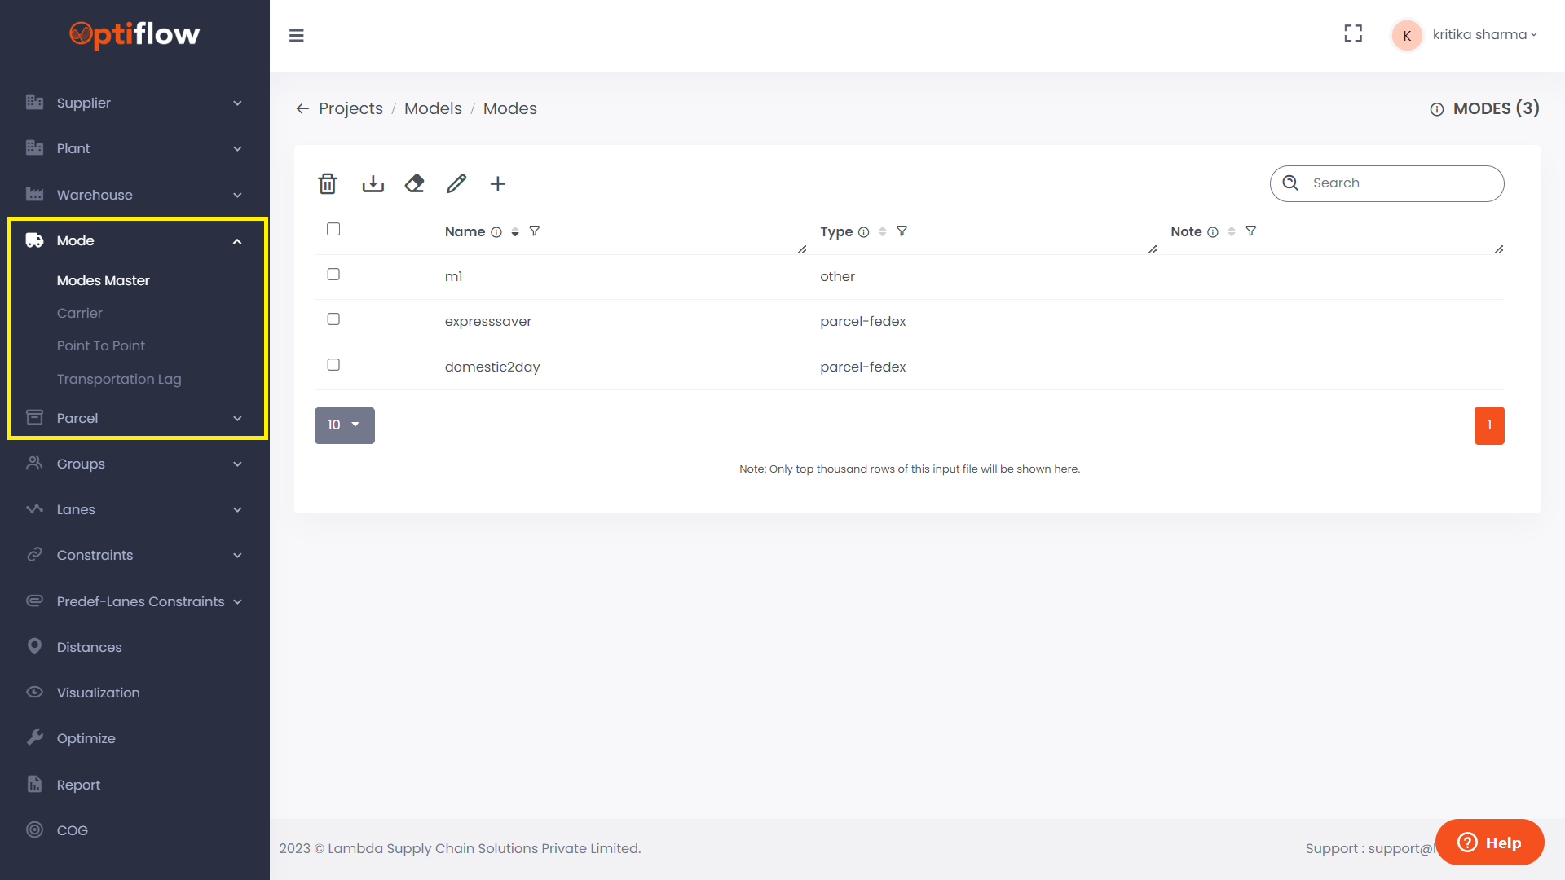
Task: Collapse the Mode section in the sidebar
Action: pyautogui.click(x=237, y=240)
